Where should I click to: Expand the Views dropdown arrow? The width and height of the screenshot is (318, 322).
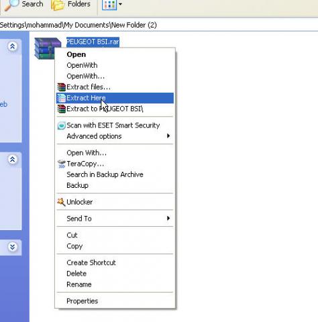pyautogui.click(x=120, y=4)
